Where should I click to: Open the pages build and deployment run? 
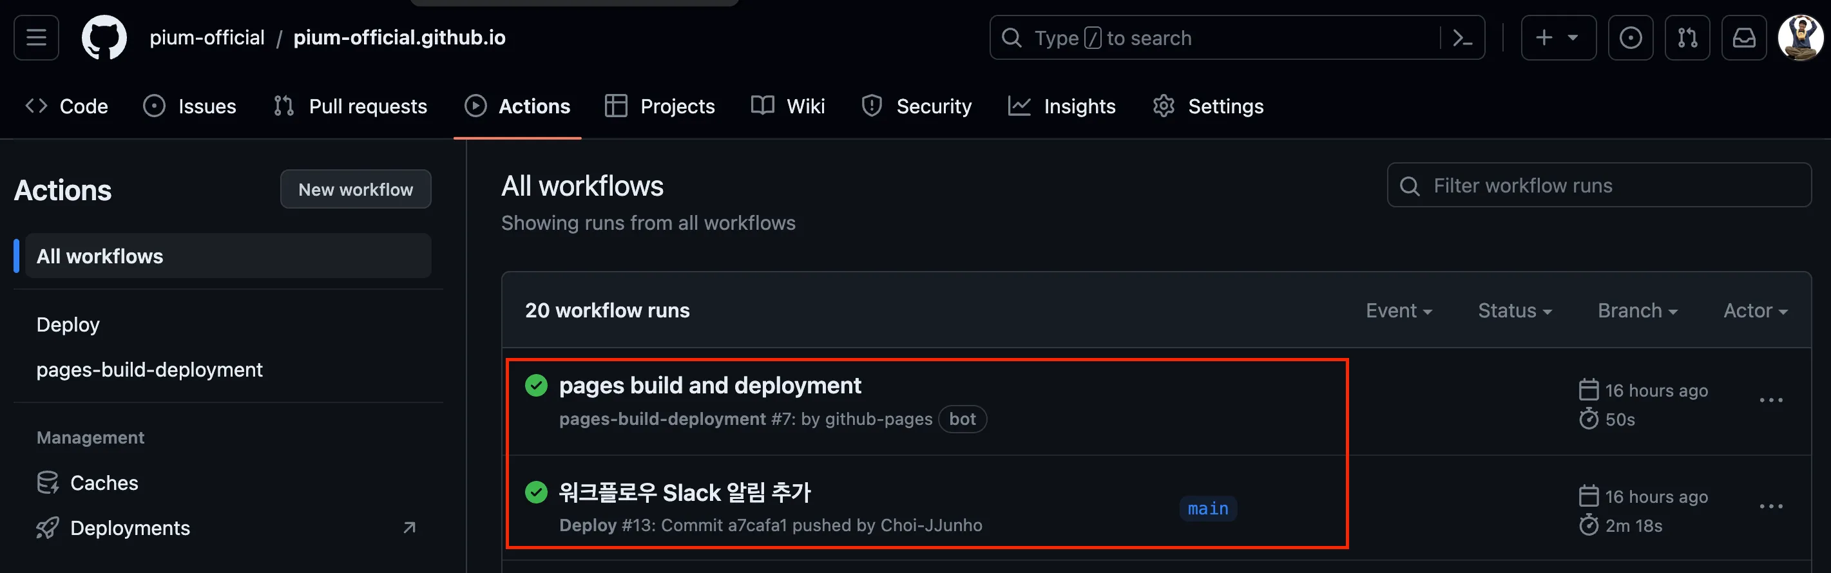click(709, 386)
